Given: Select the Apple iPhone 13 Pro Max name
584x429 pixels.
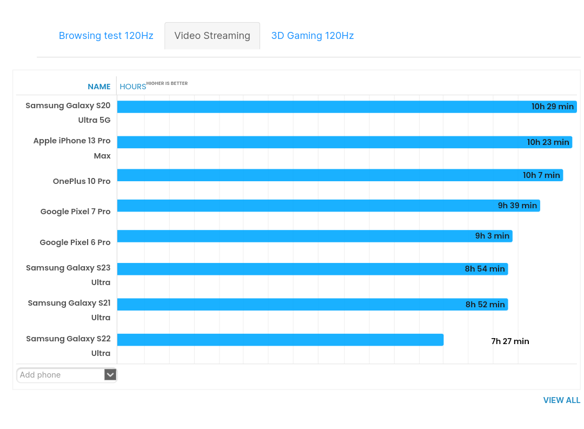Looking at the screenshot, I should [x=72, y=148].
